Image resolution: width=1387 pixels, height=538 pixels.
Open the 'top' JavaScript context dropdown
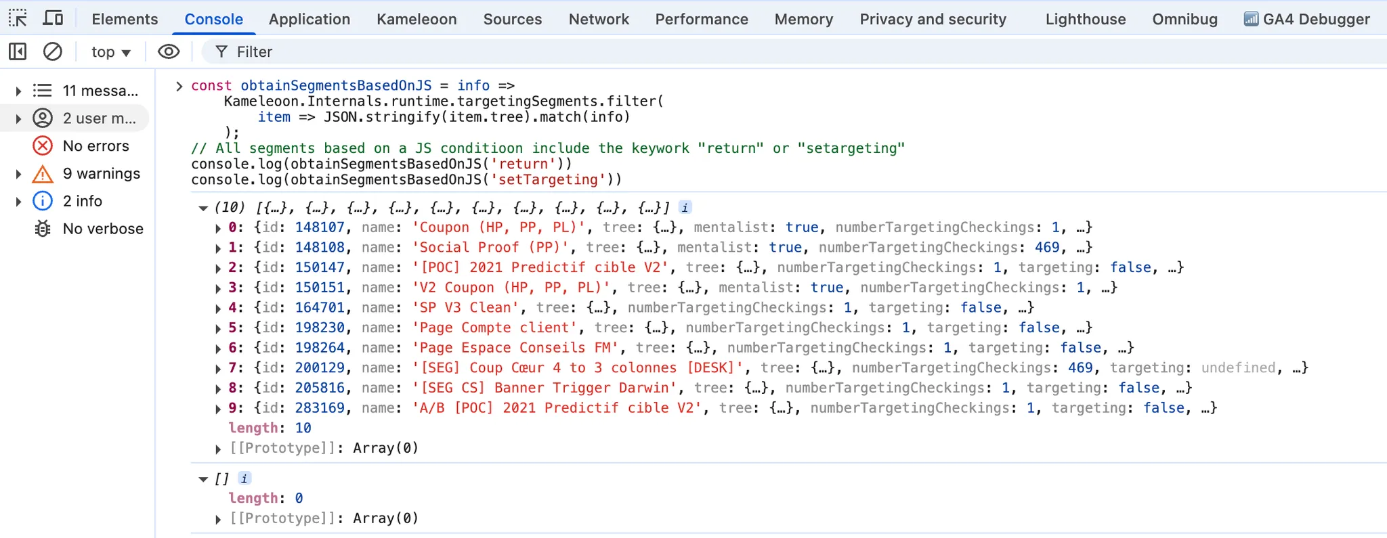tap(110, 52)
